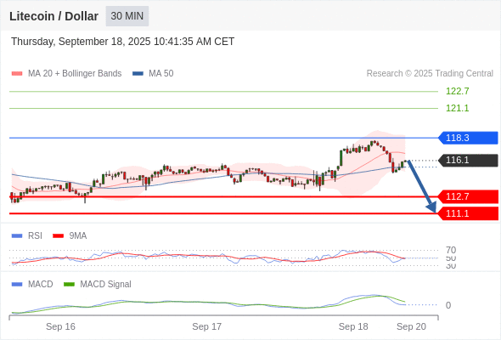Click the MACD Signal green legend marker
The height and width of the screenshot is (340, 501).
click(69, 285)
